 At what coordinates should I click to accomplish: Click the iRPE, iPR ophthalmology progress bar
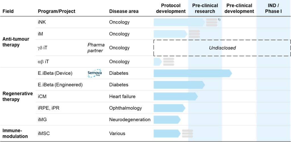pyautogui.click(x=169, y=108)
